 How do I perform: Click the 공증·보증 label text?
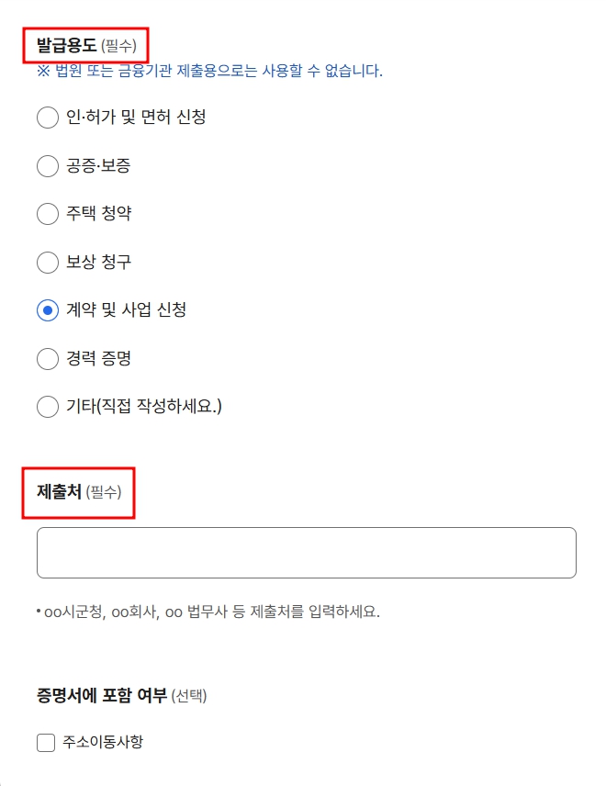pyautogui.click(x=99, y=166)
